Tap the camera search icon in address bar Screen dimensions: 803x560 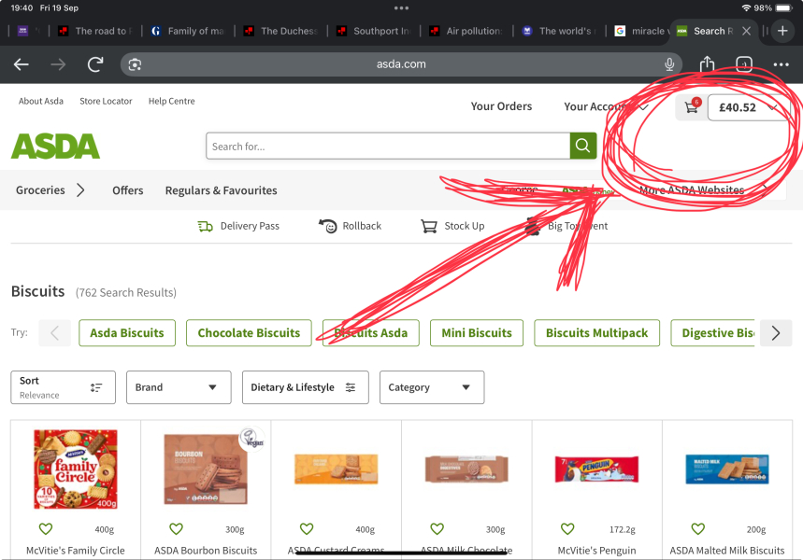click(135, 64)
